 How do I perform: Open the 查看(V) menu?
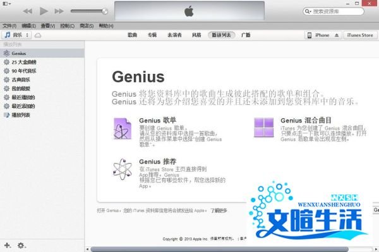pyautogui.click(x=48, y=26)
